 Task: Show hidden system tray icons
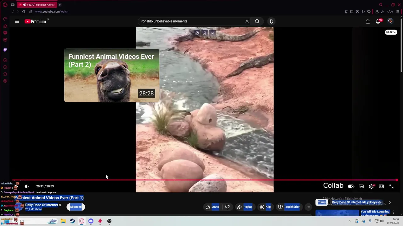tap(349, 221)
